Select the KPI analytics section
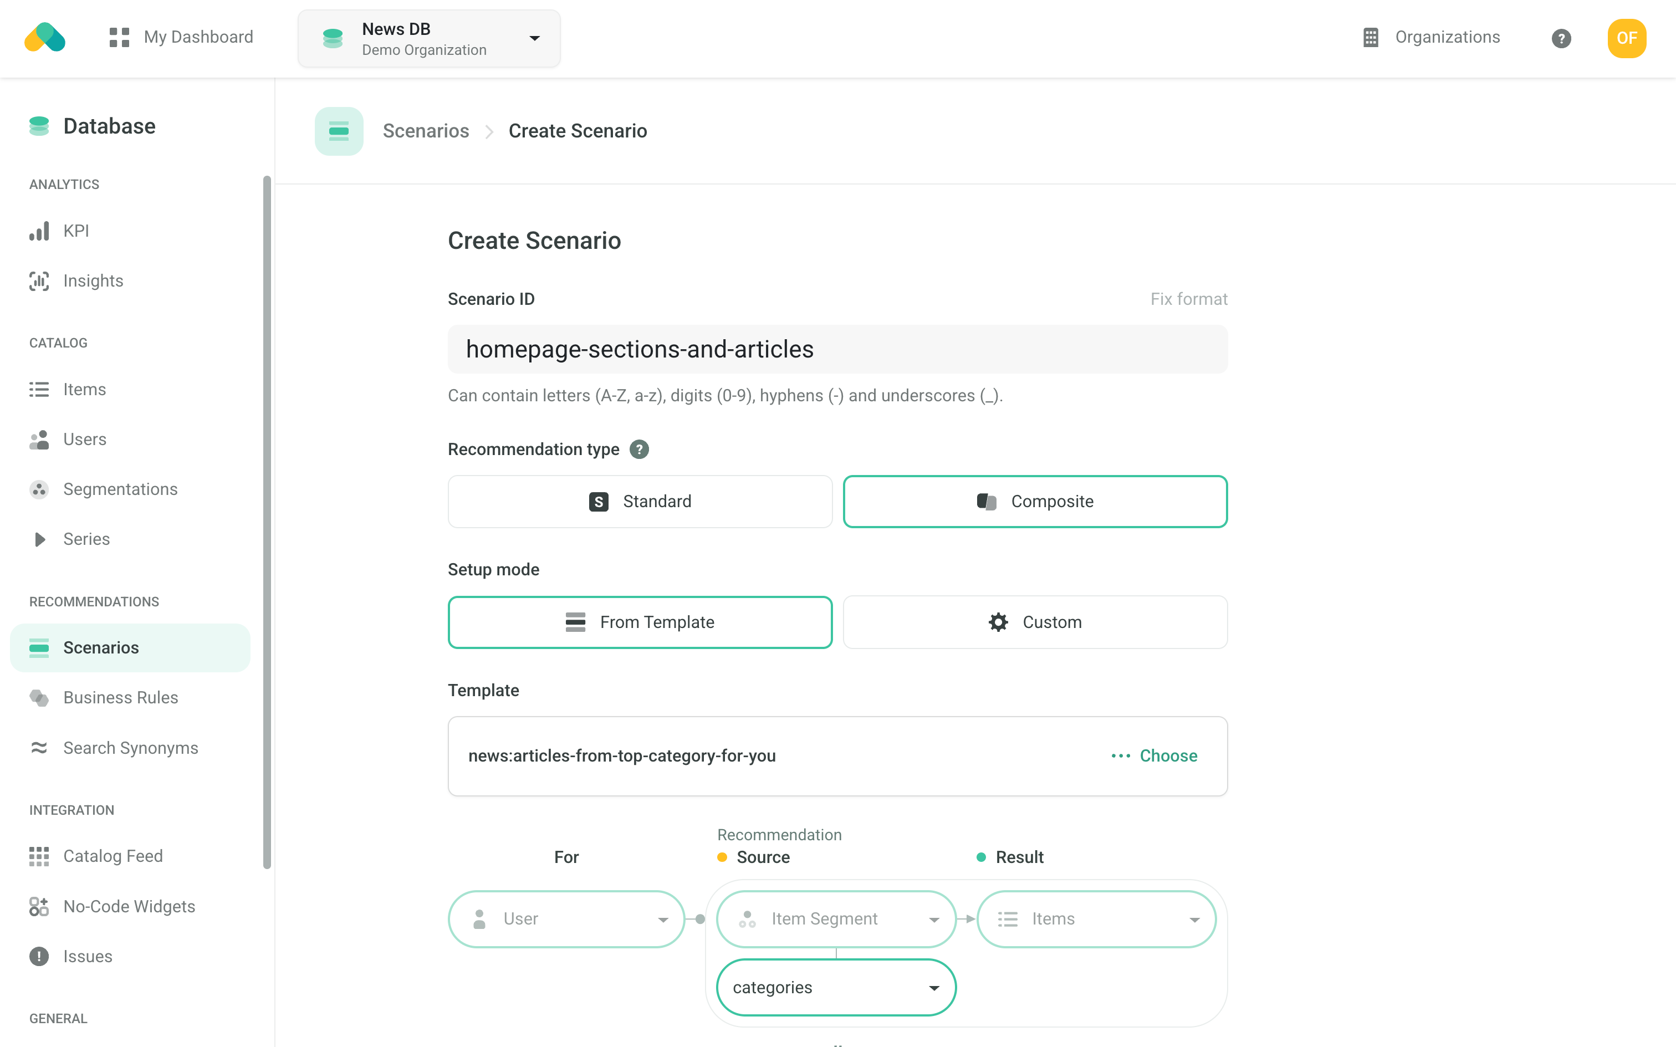The height and width of the screenshot is (1047, 1676). 76,230
